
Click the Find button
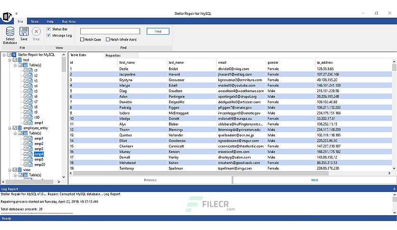tap(158, 31)
